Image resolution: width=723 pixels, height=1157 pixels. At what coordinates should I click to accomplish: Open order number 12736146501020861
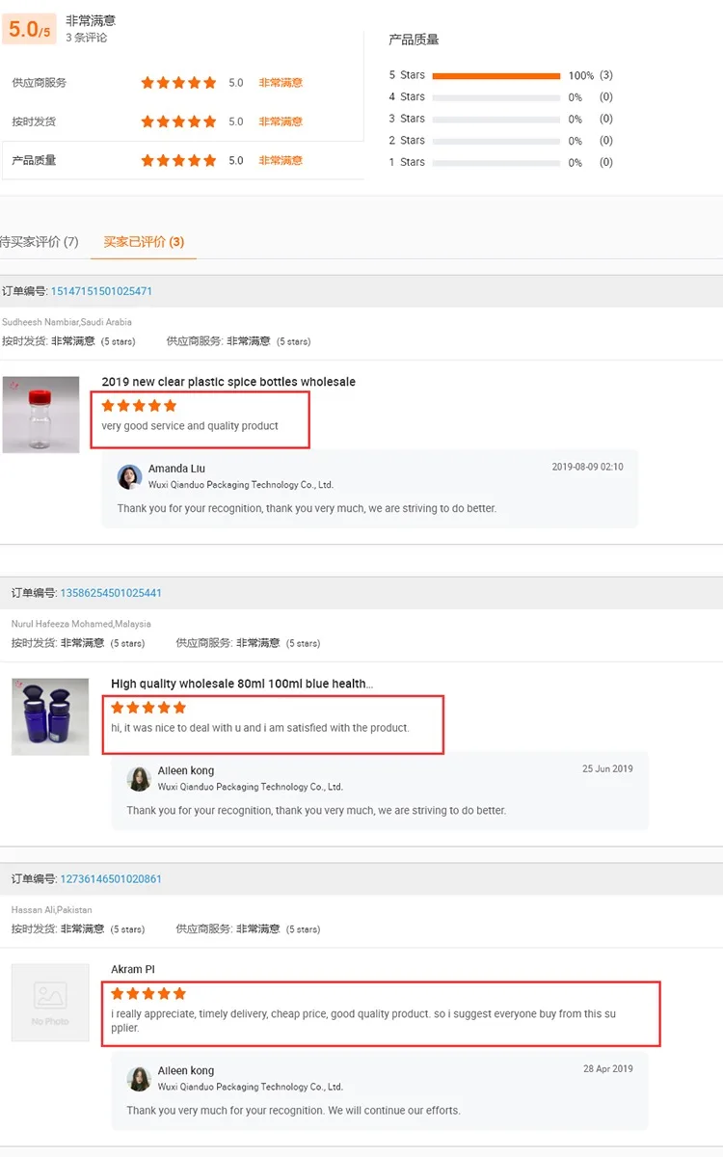point(111,879)
